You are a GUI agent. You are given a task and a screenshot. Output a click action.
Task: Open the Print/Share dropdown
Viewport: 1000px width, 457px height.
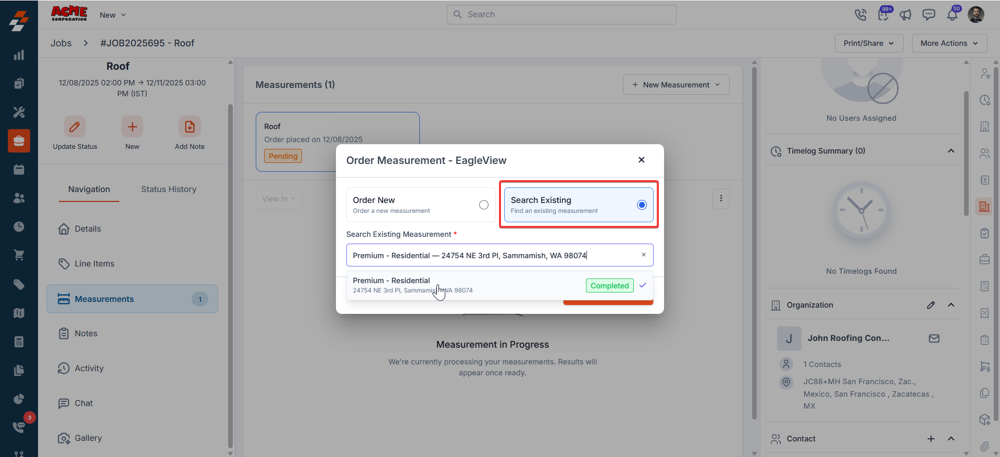(x=869, y=43)
